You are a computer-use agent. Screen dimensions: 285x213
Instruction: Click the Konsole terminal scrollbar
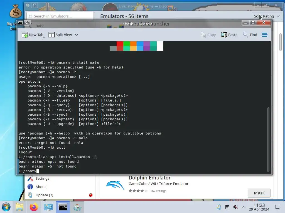click(268, 140)
